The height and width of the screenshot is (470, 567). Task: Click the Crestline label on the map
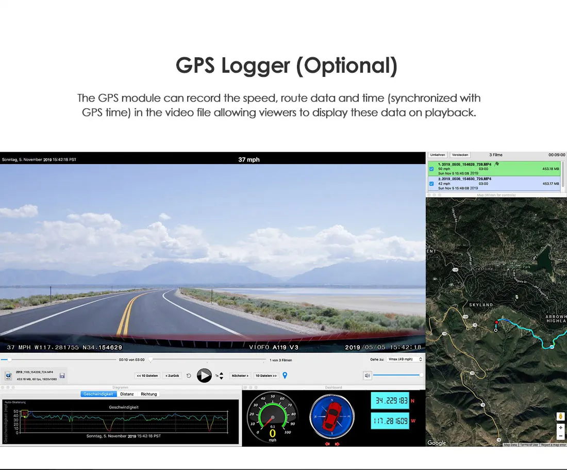483,269
